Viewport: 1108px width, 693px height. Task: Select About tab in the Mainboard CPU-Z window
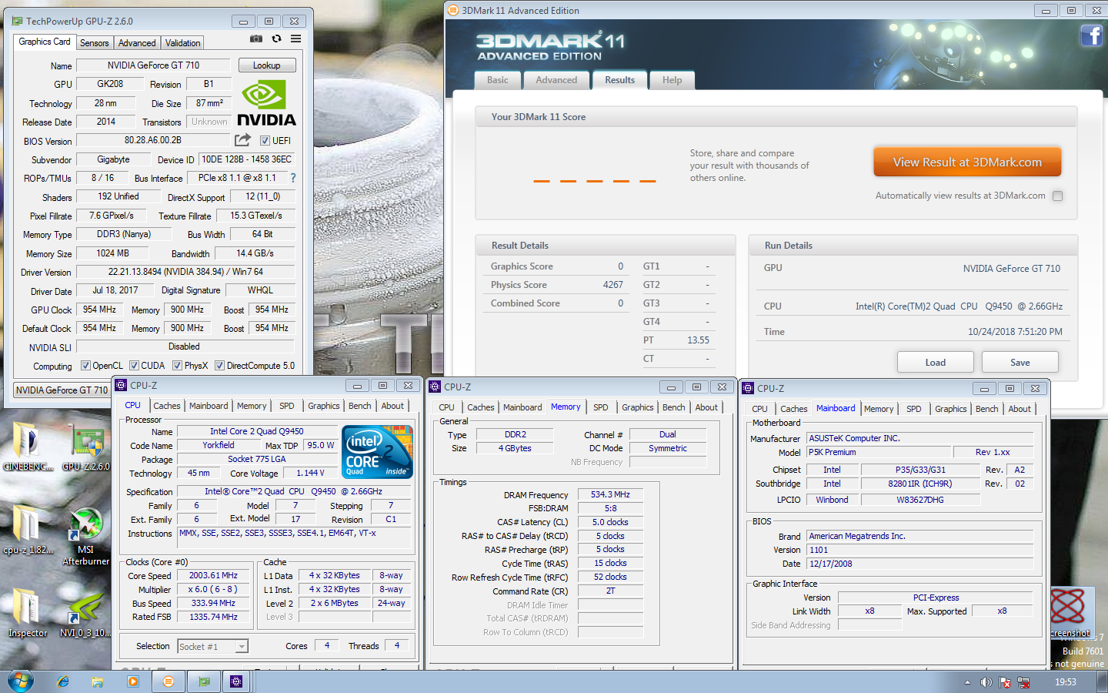tap(1020, 409)
